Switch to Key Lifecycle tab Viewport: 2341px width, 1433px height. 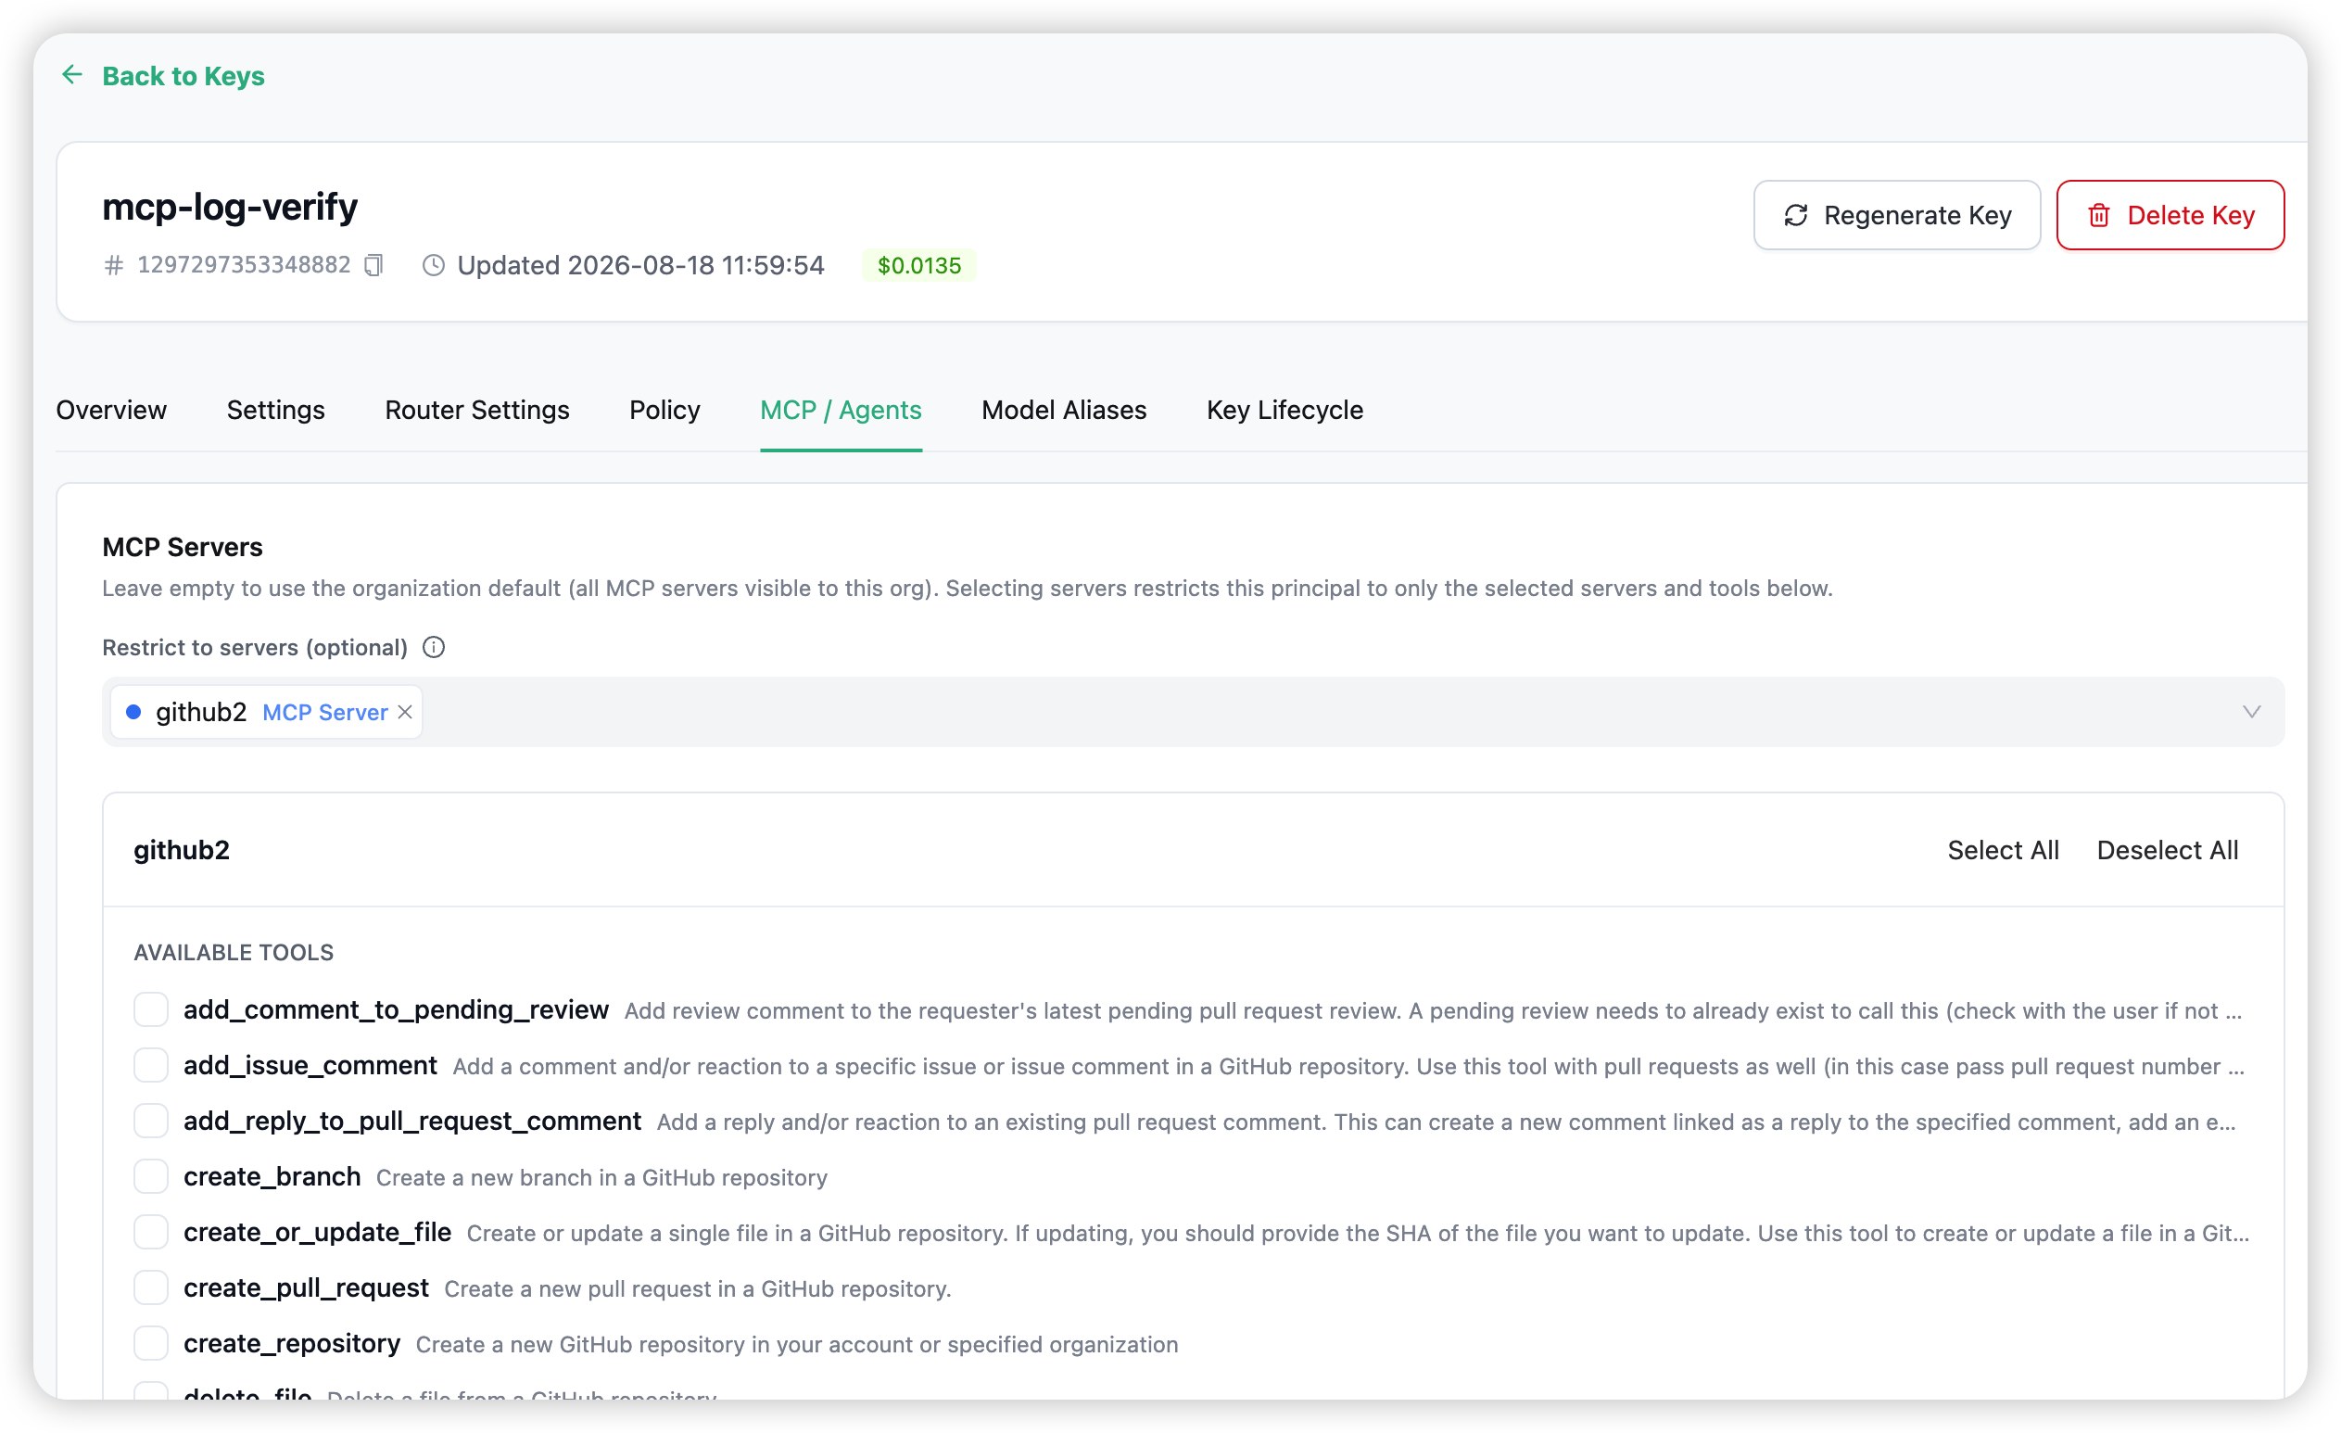(1284, 410)
